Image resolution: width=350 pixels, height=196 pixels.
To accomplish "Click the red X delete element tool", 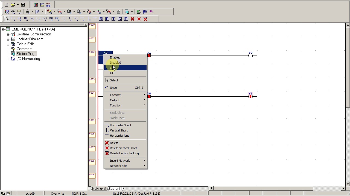I will tap(133, 19).
